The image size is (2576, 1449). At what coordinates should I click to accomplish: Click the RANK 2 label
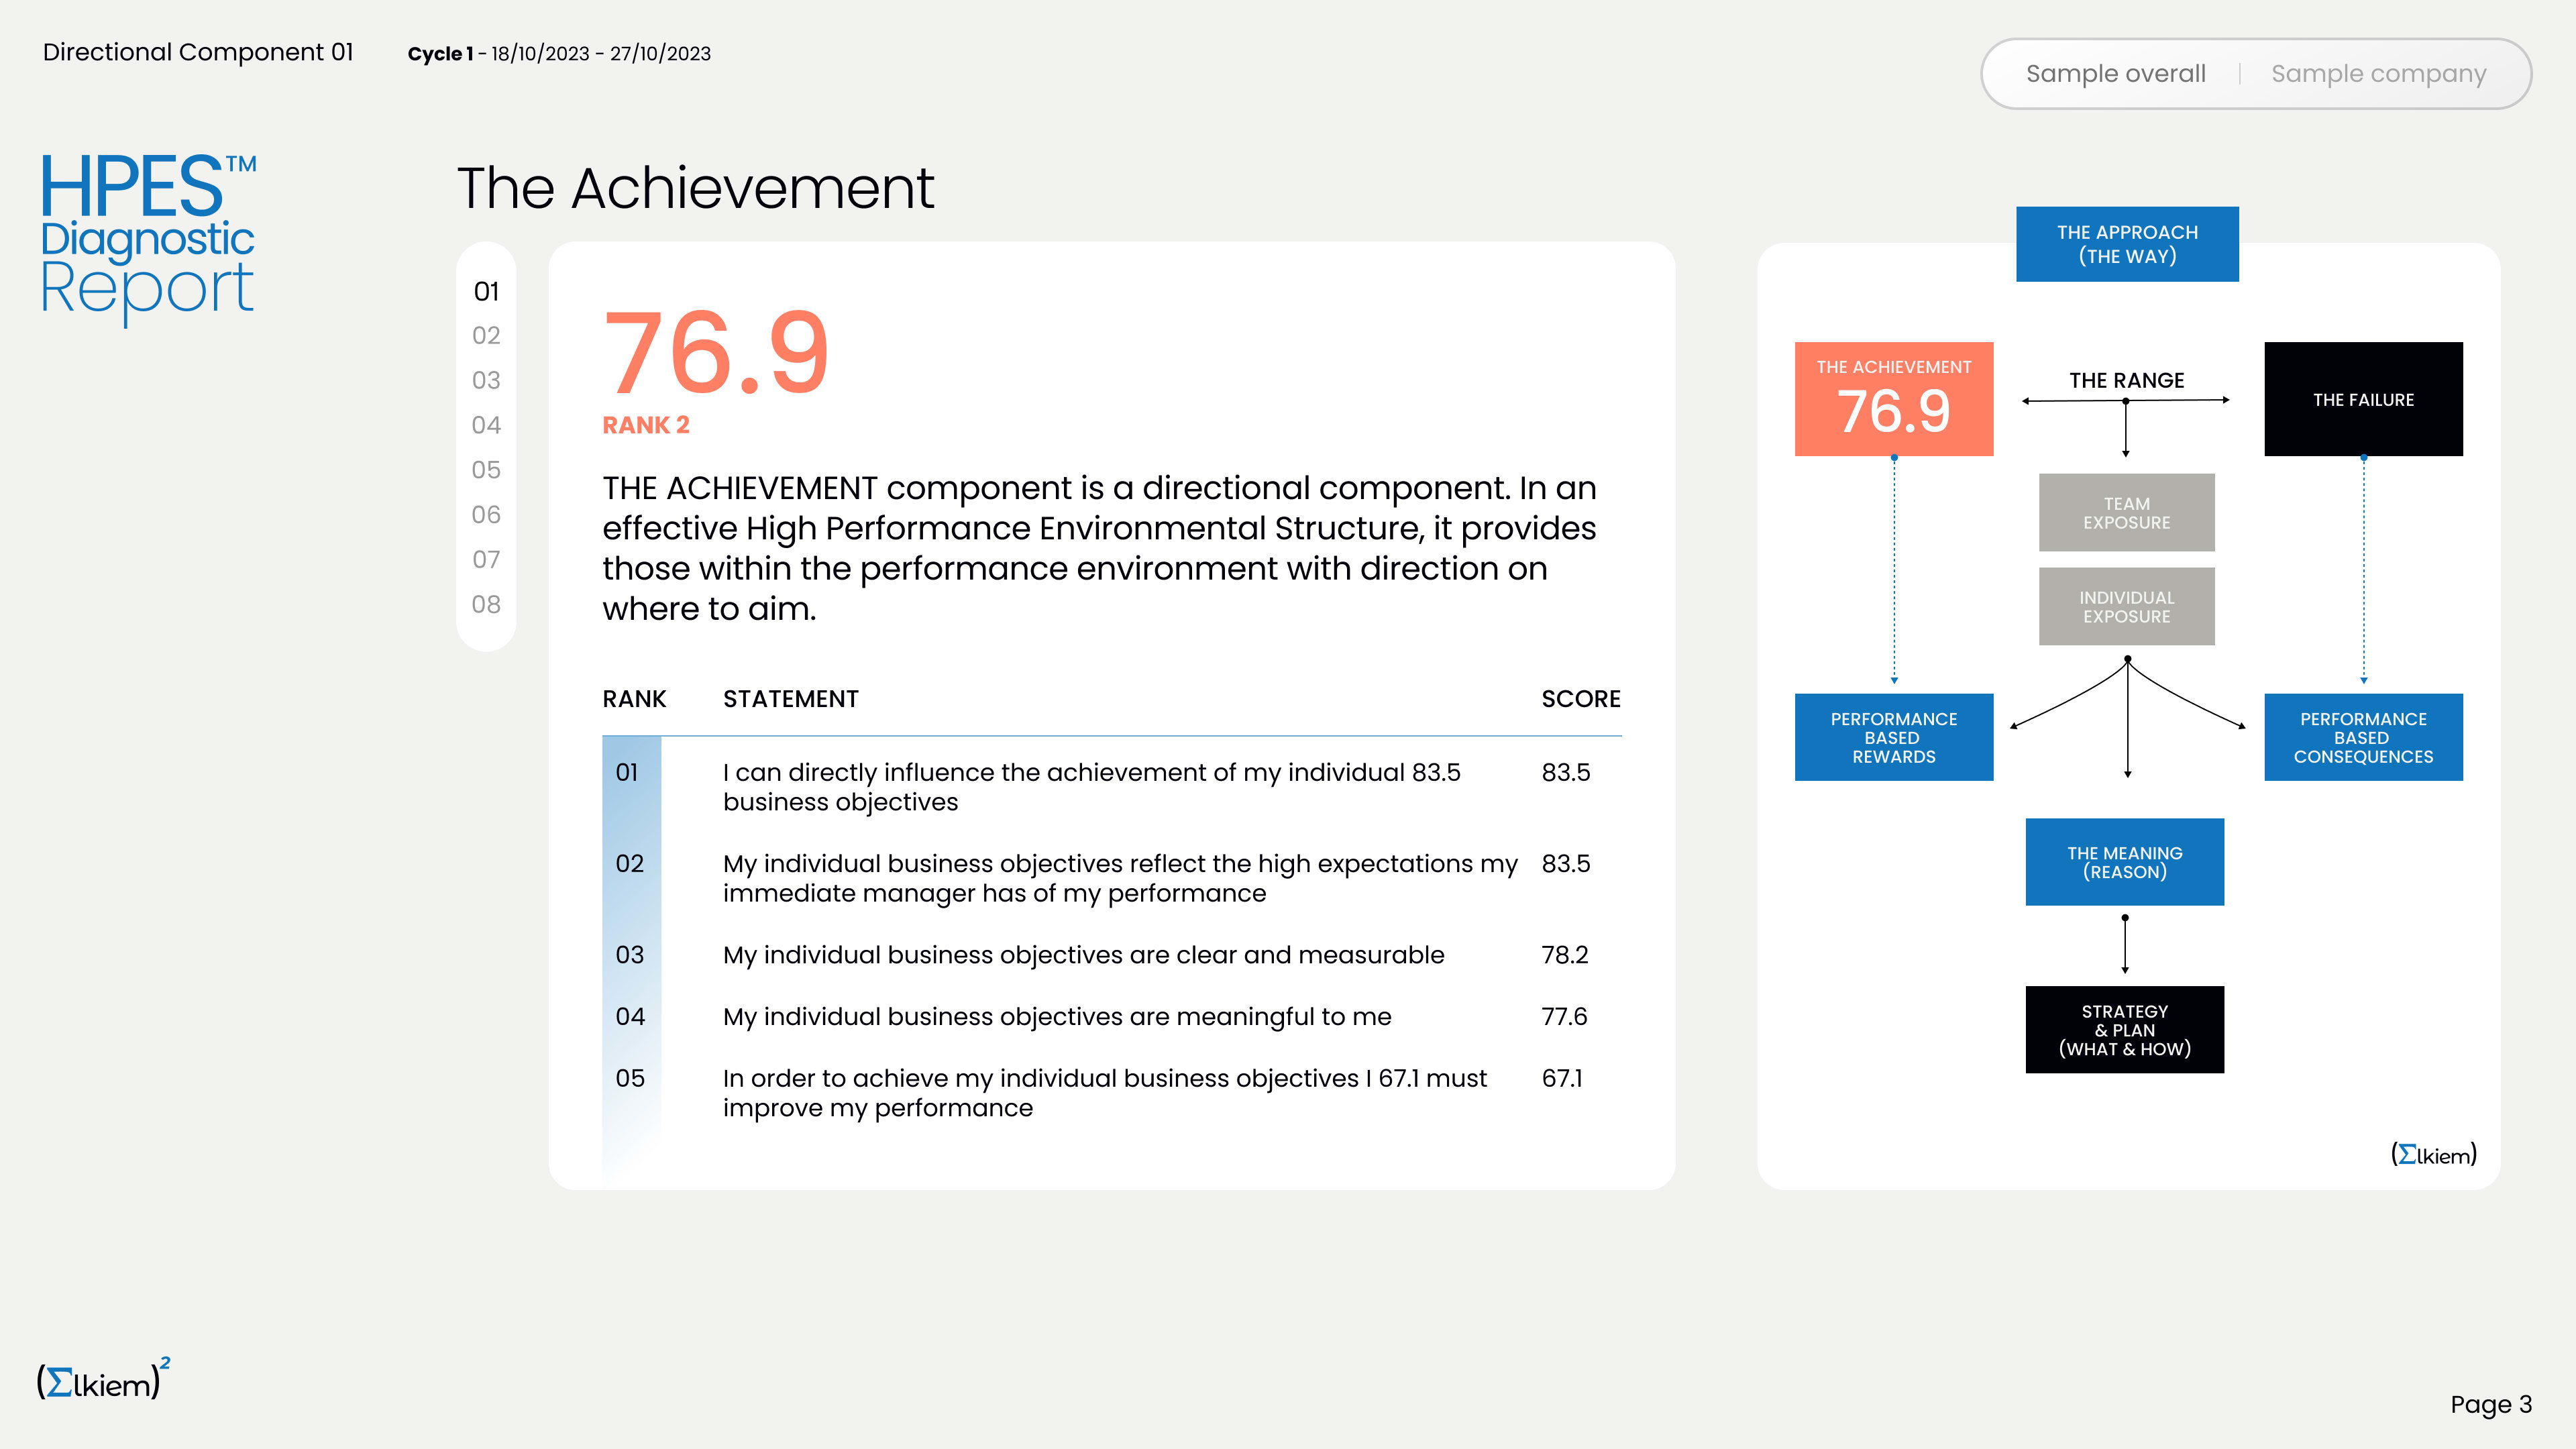(646, 425)
